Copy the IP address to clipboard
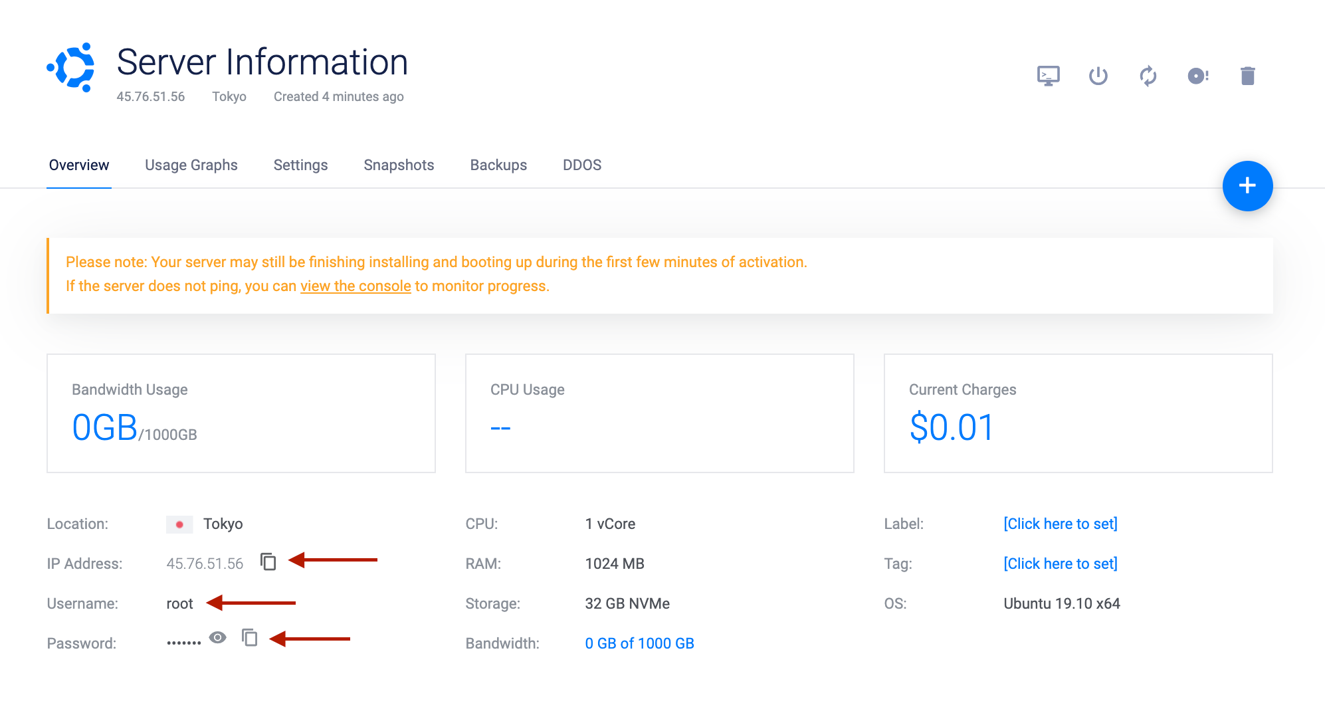This screenshot has height=723, width=1325. (x=268, y=562)
